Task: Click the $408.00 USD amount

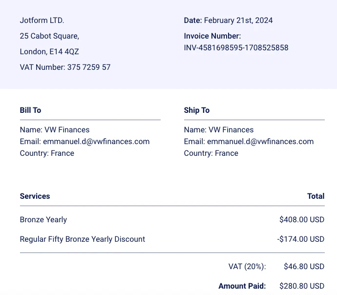Action: coord(302,220)
